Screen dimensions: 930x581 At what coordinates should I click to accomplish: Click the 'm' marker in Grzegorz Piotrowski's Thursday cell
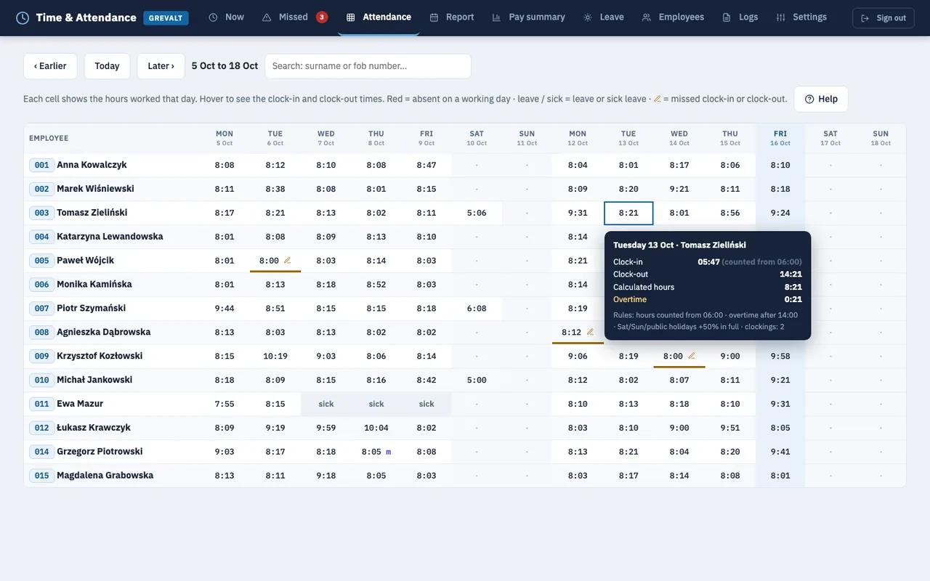click(x=388, y=452)
